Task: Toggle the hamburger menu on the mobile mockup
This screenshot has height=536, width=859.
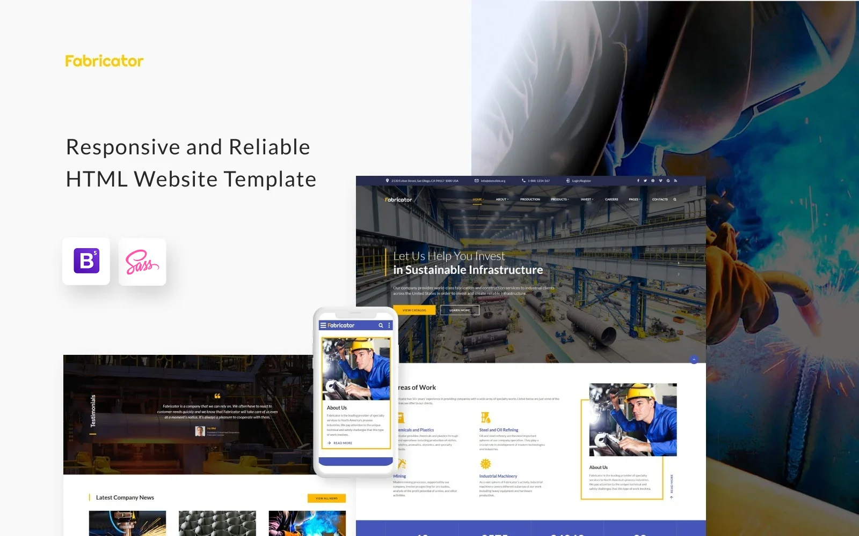Action: (x=323, y=325)
